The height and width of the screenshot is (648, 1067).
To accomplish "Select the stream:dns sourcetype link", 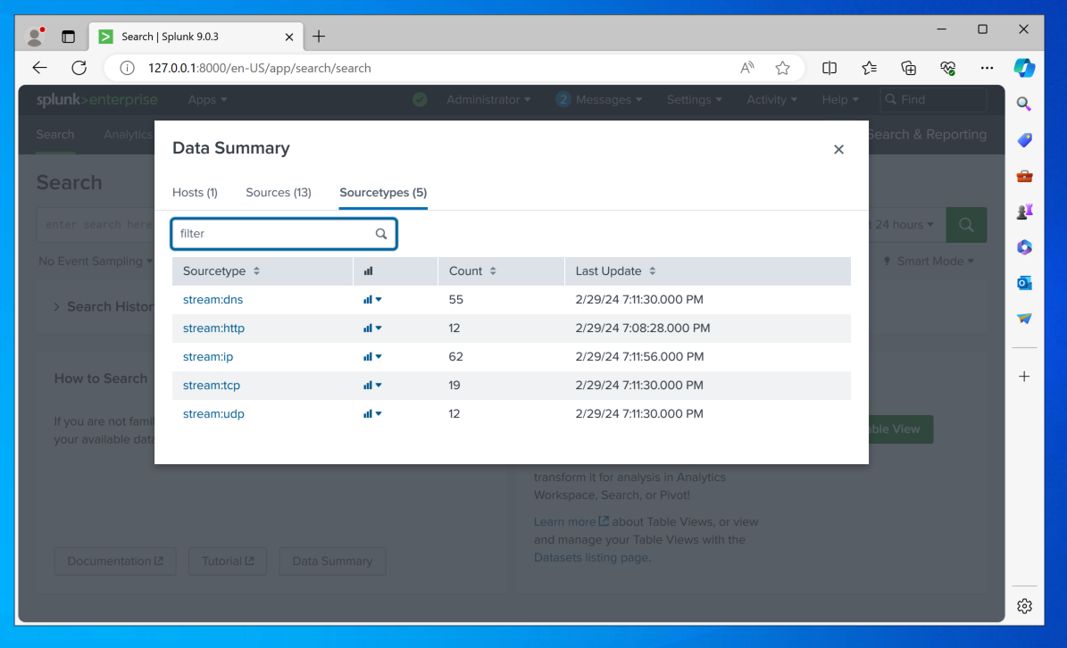I will point(213,300).
